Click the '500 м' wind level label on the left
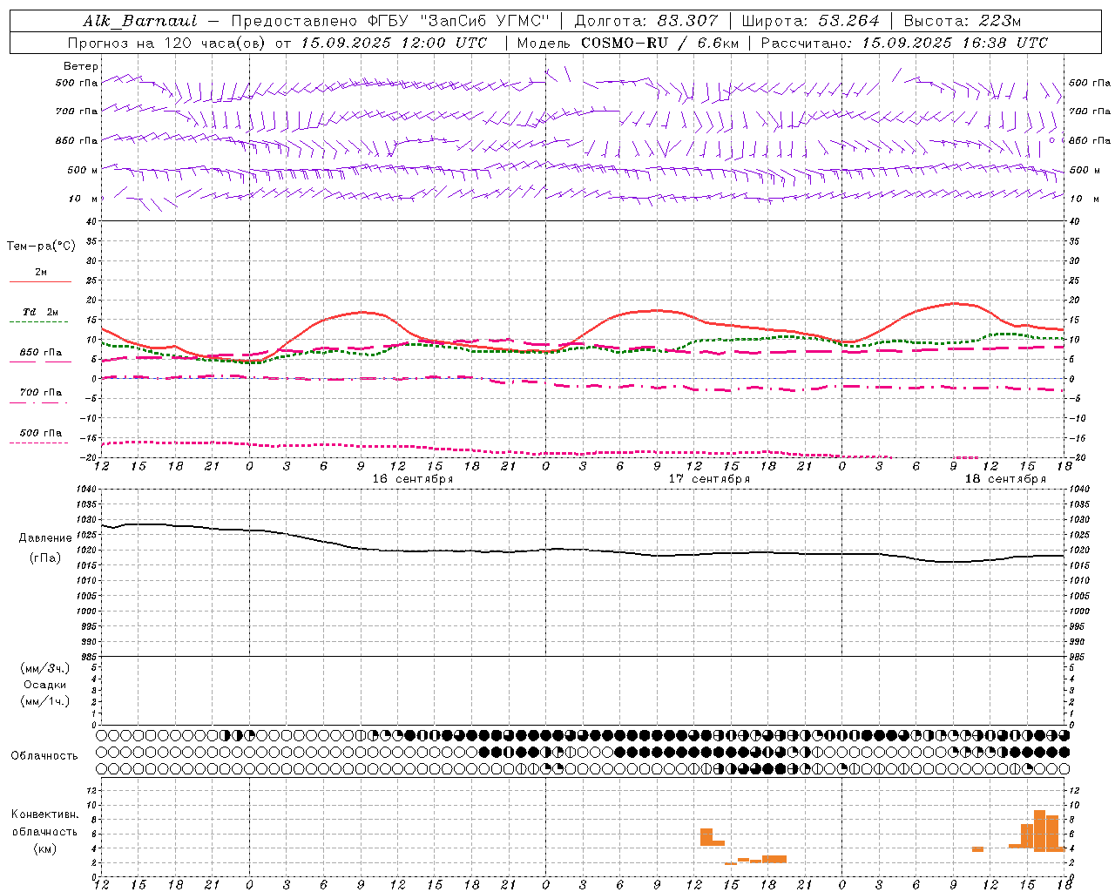Screen dimensions: 1115x892 [83, 171]
